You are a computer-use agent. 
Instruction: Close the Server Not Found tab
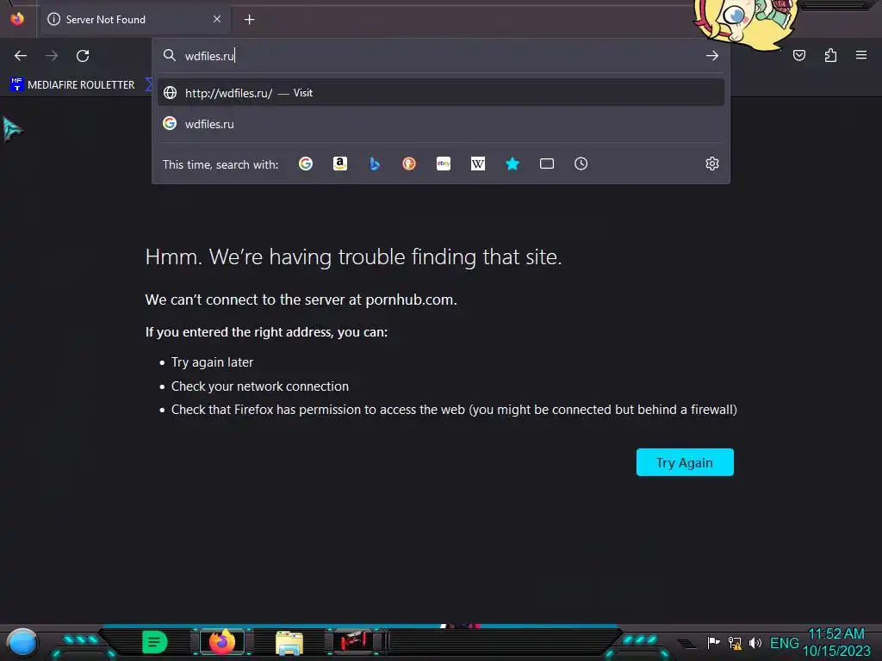coord(217,19)
